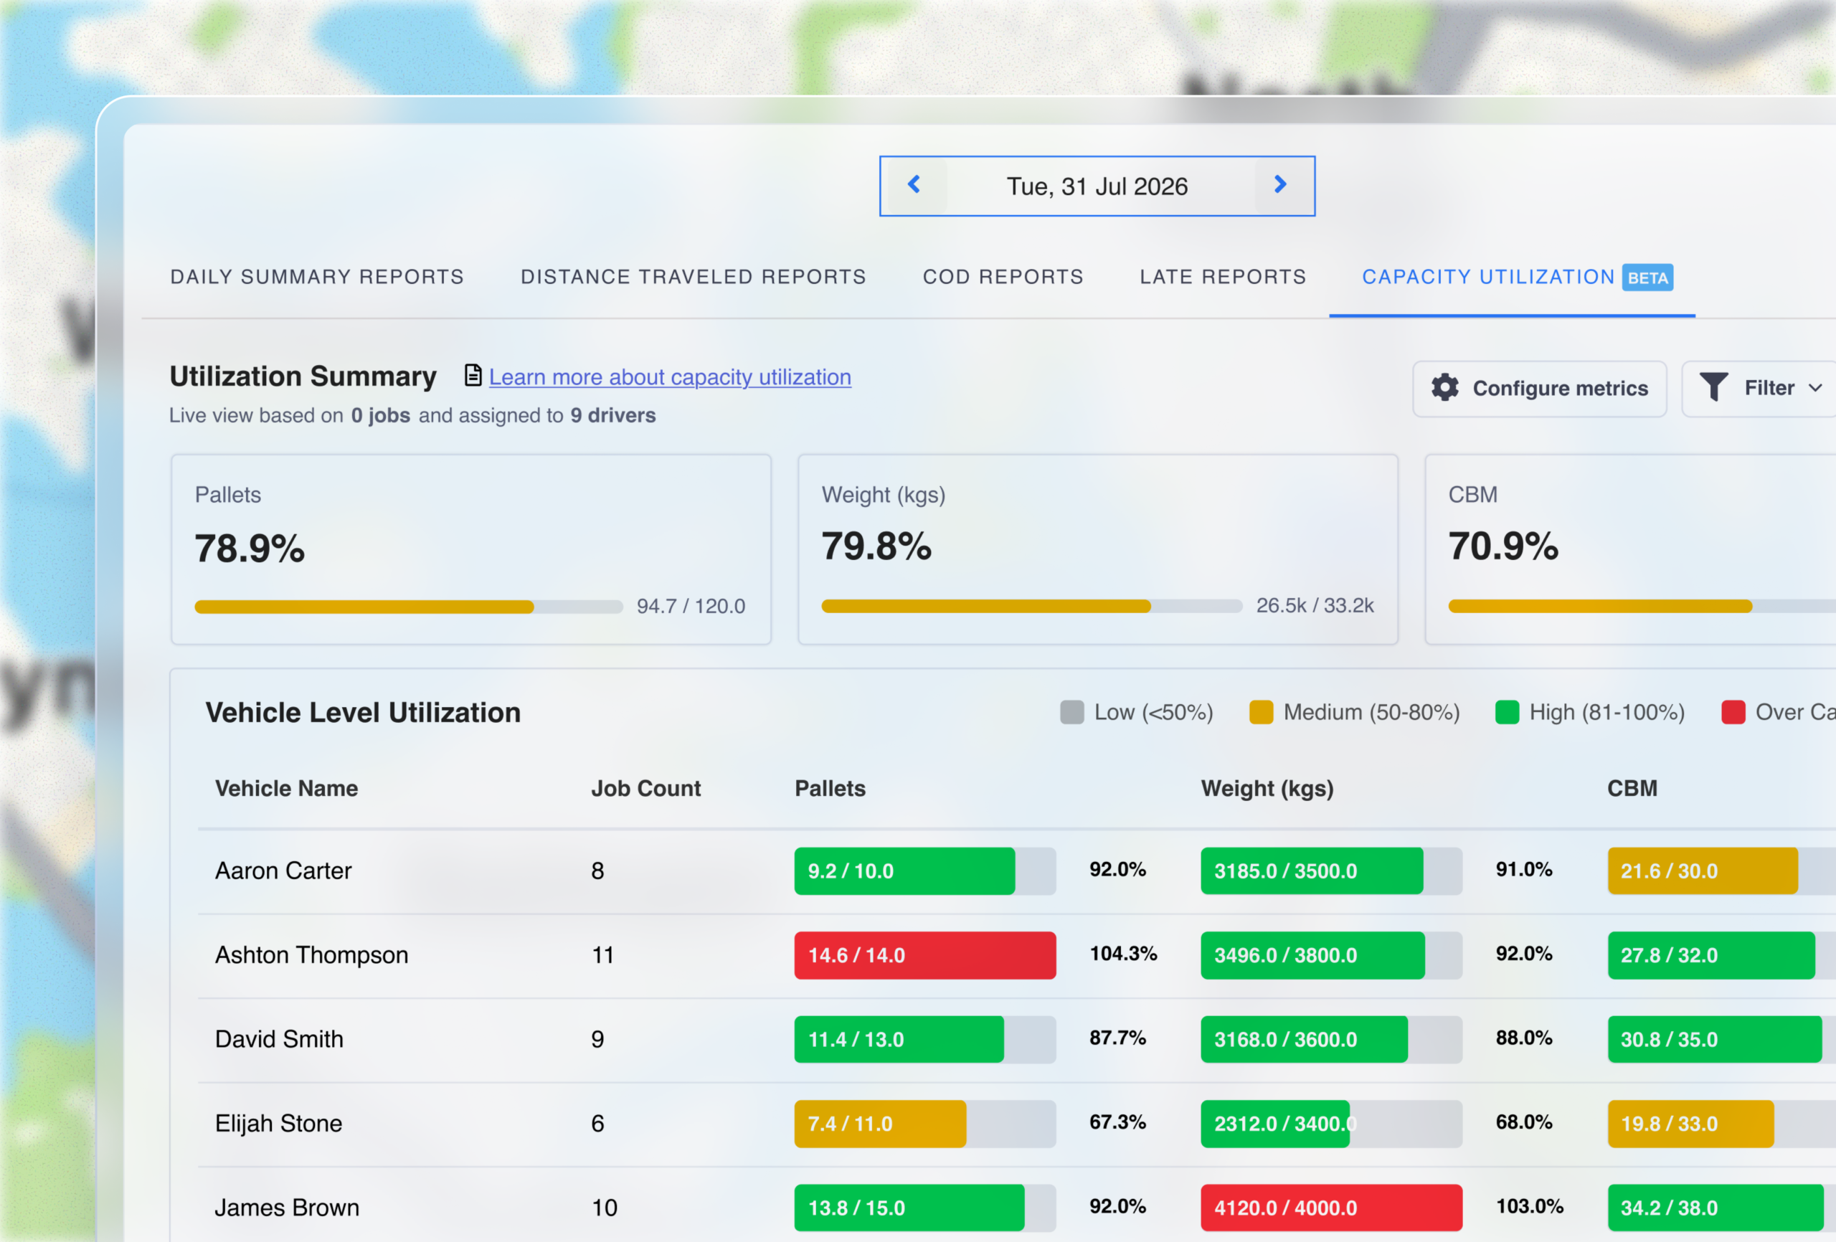Open the Late Reports tab
This screenshot has width=1836, height=1242.
click(1222, 278)
